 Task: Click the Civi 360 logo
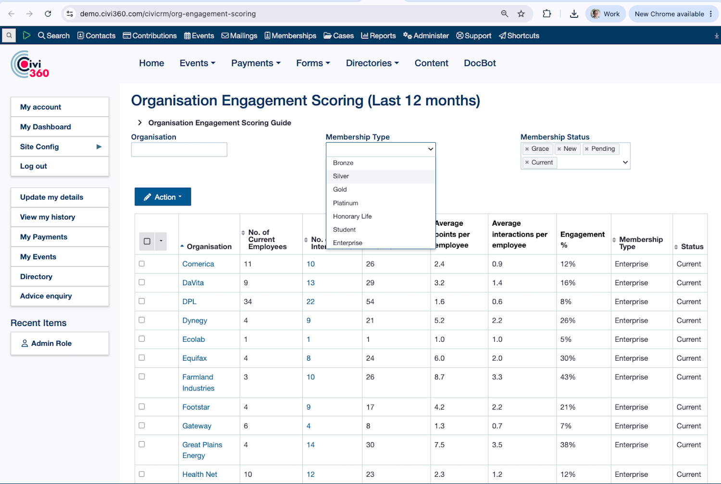click(x=30, y=64)
